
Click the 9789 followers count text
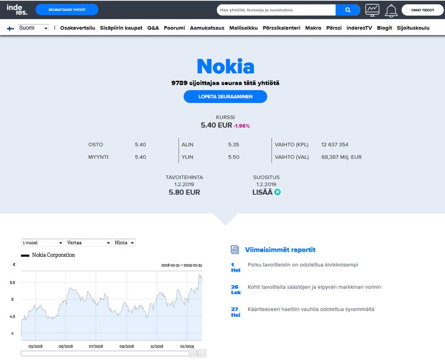226,83
